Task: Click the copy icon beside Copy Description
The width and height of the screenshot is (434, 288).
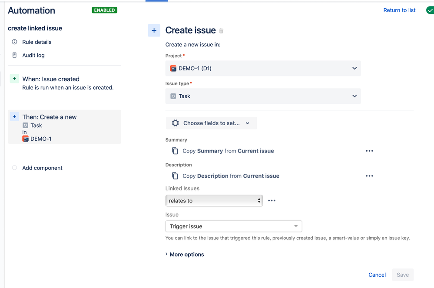Action: [x=175, y=175]
